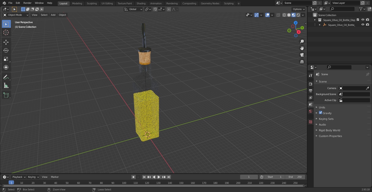Open the outliner filter dropdown
The height and width of the screenshot is (192, 372).
(362, 9)
